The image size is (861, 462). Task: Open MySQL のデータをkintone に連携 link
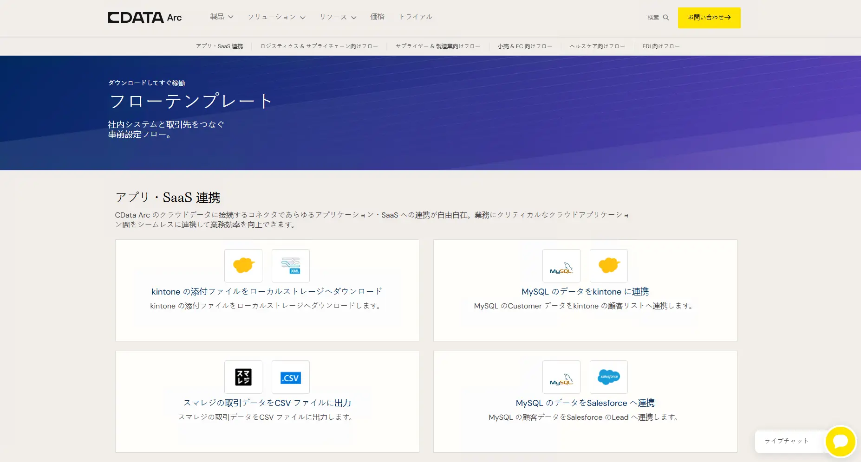click(x=585, y=291)
